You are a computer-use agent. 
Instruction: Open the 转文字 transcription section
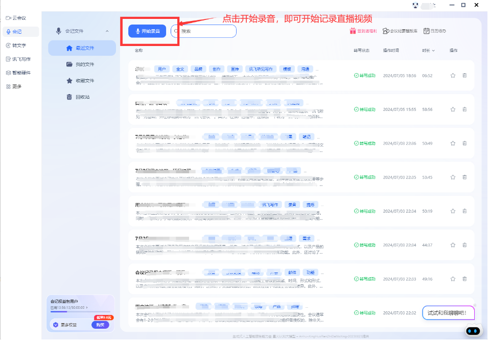click(16, 46)
